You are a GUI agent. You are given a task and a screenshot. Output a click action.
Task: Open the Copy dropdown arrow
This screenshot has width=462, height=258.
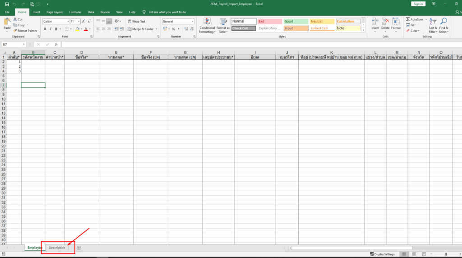point(28,25)
